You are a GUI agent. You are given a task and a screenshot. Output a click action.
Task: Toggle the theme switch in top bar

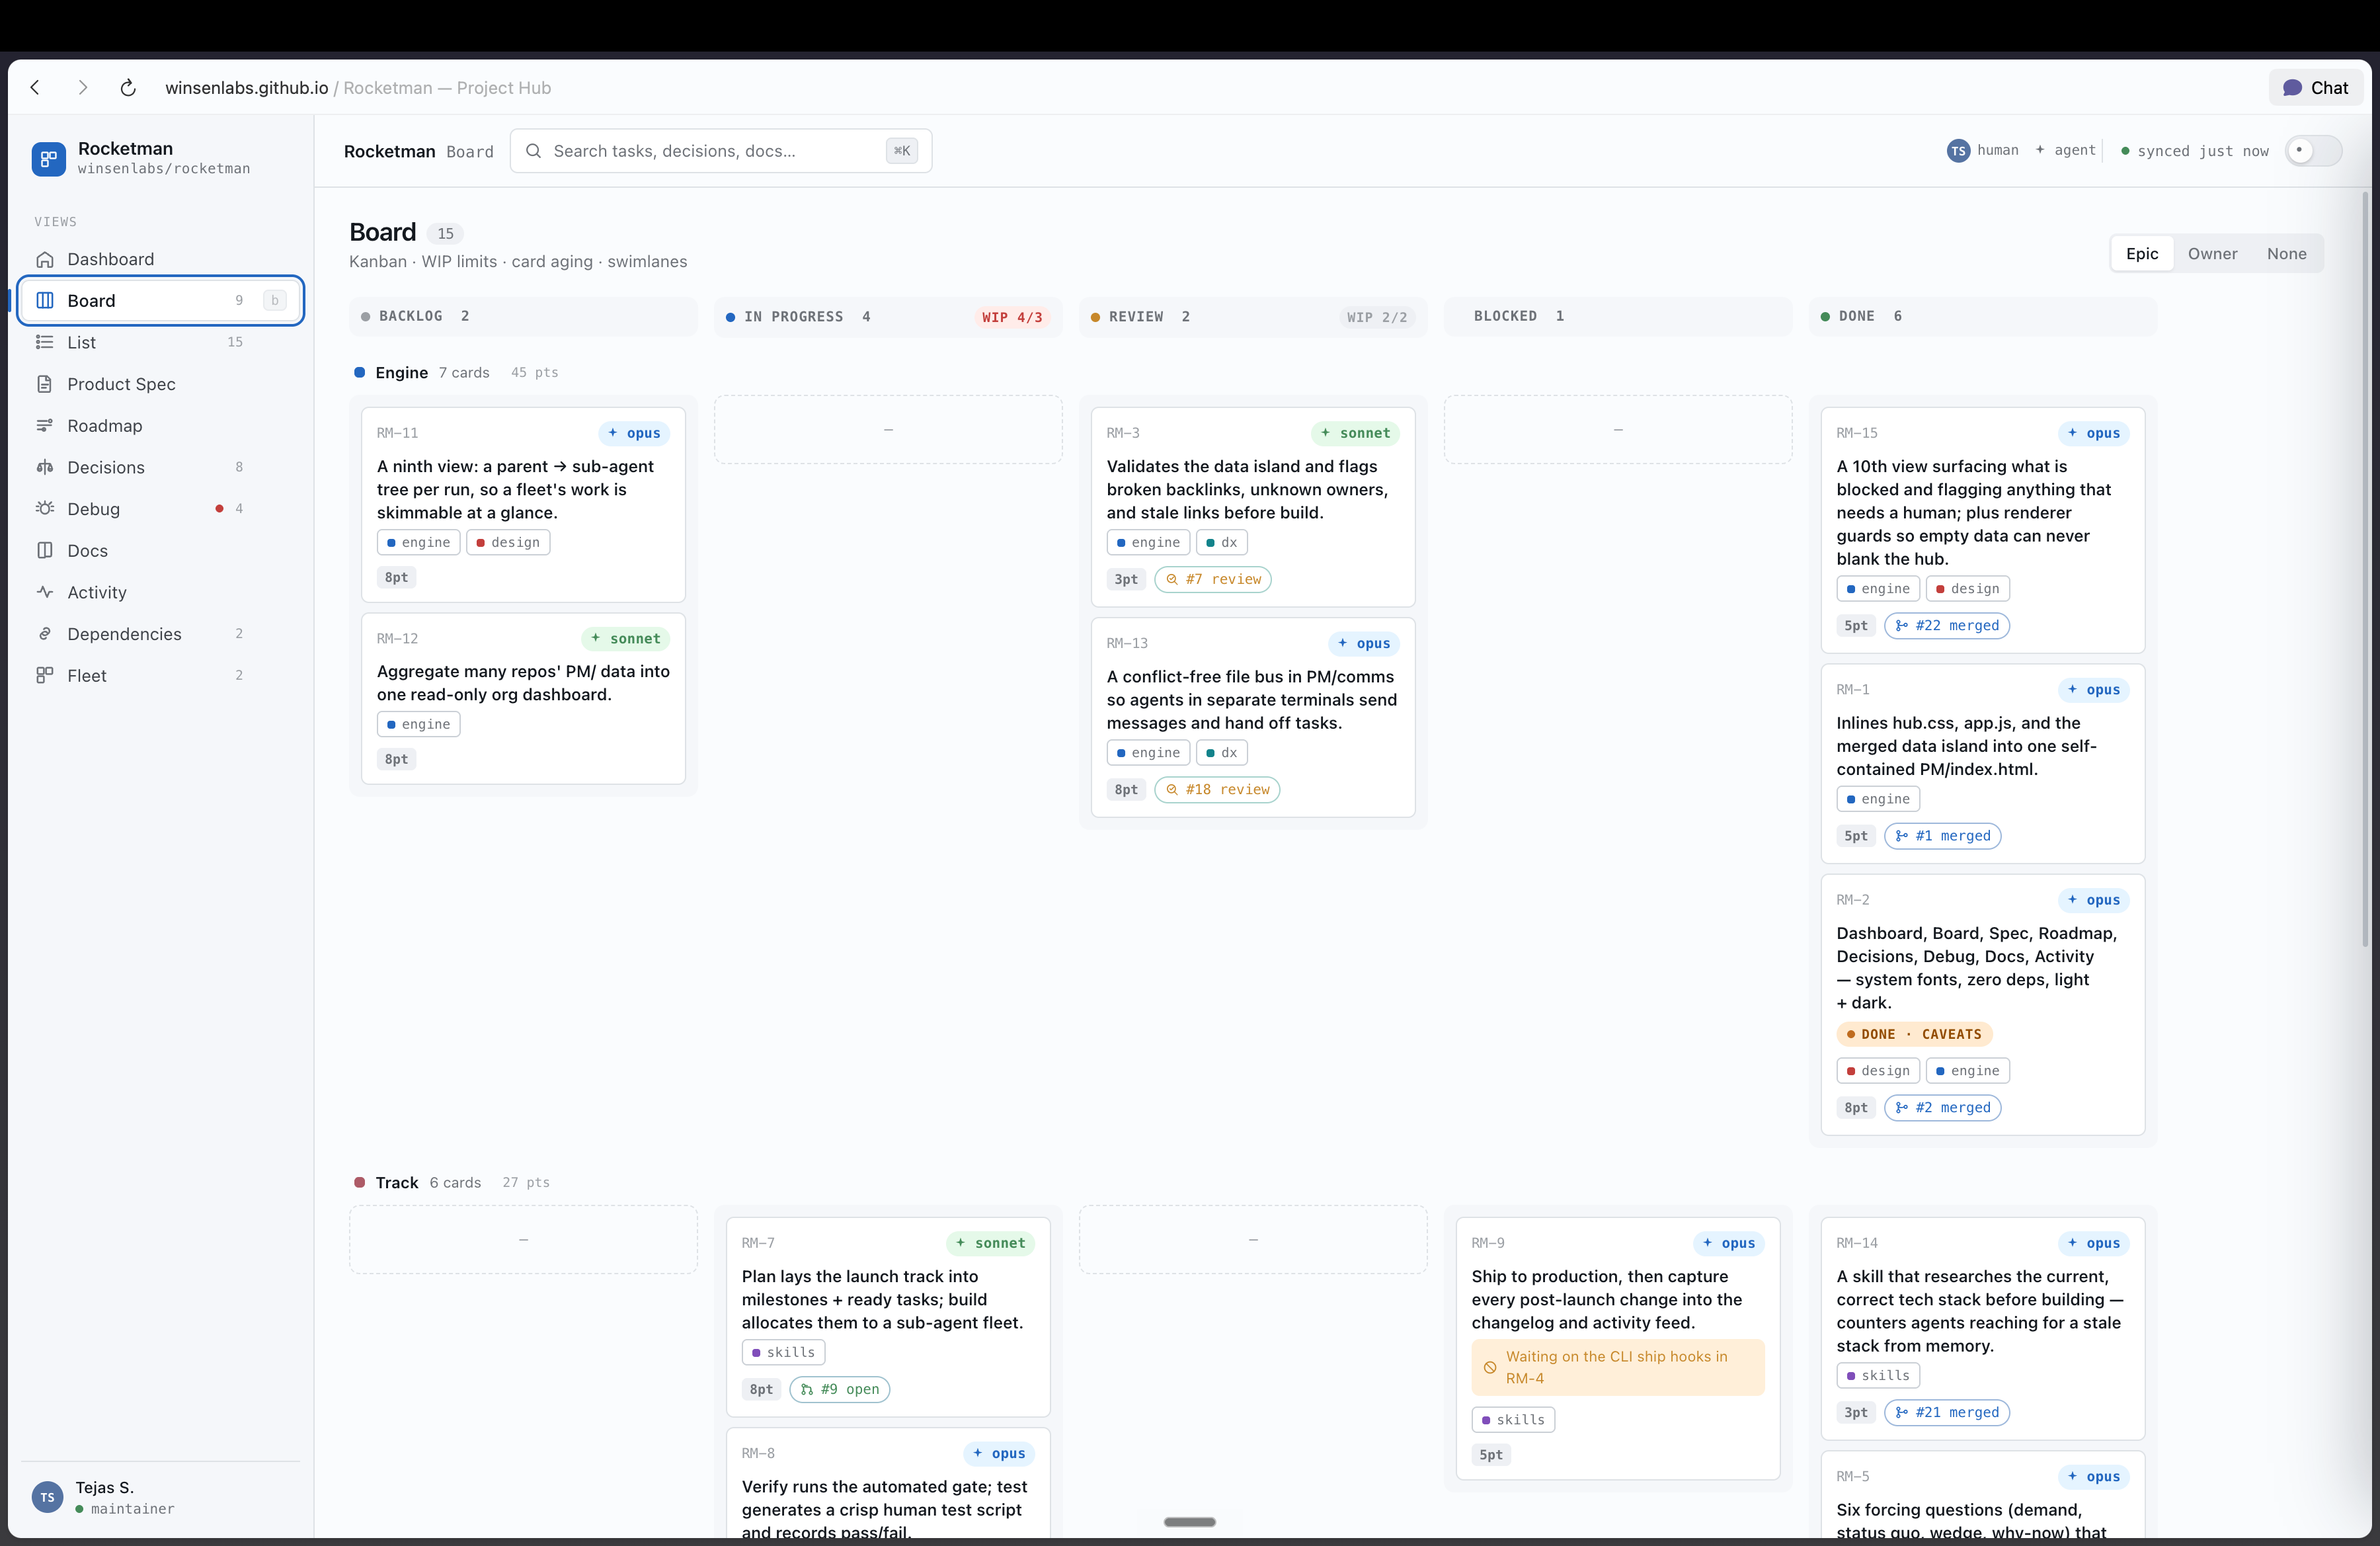pos(2313,151)
